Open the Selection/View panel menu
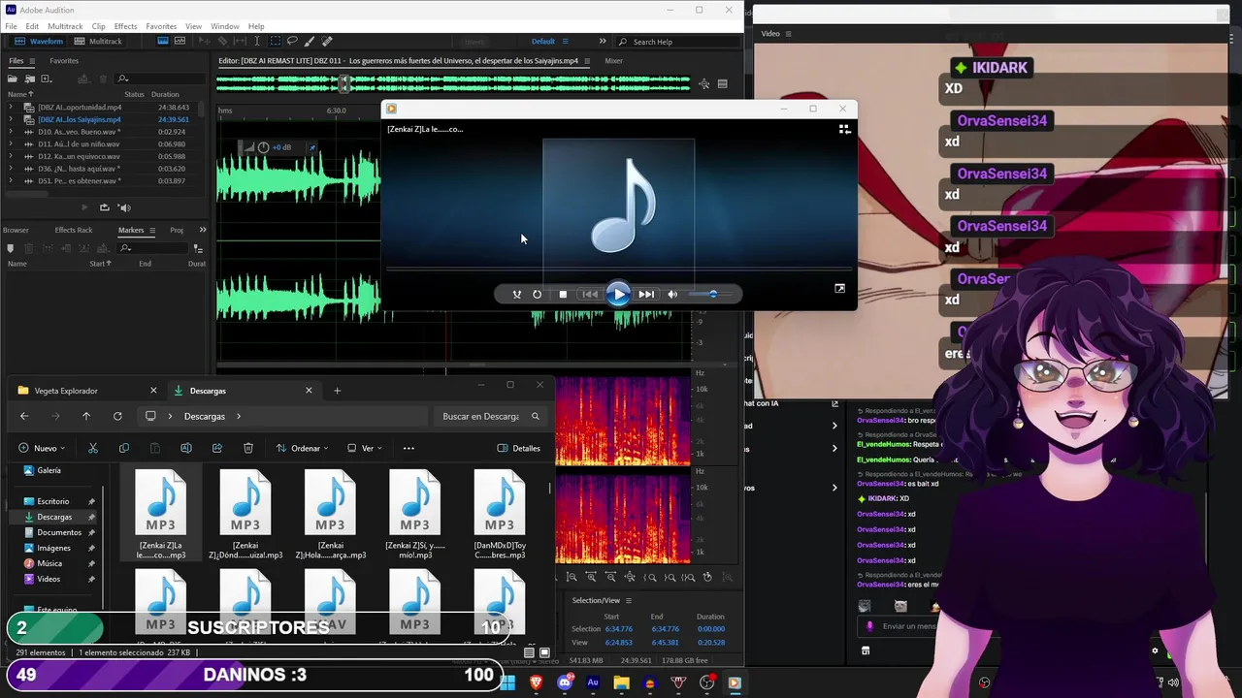Viewport: 1242px width, 698px height. click(628, 600)
